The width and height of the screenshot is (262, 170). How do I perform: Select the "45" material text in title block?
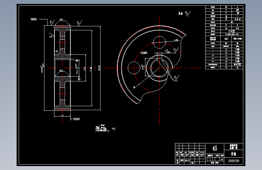coord(215,148)
